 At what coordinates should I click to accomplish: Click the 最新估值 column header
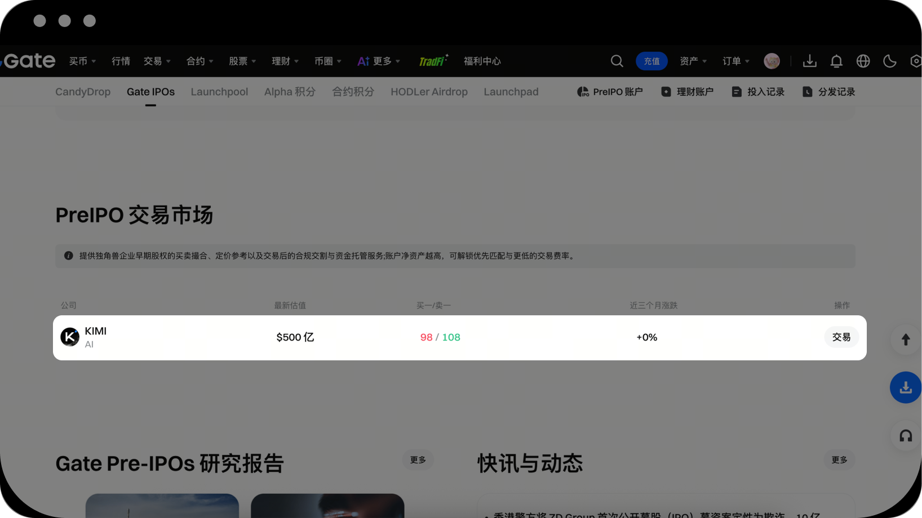click(x=290, y=305)
